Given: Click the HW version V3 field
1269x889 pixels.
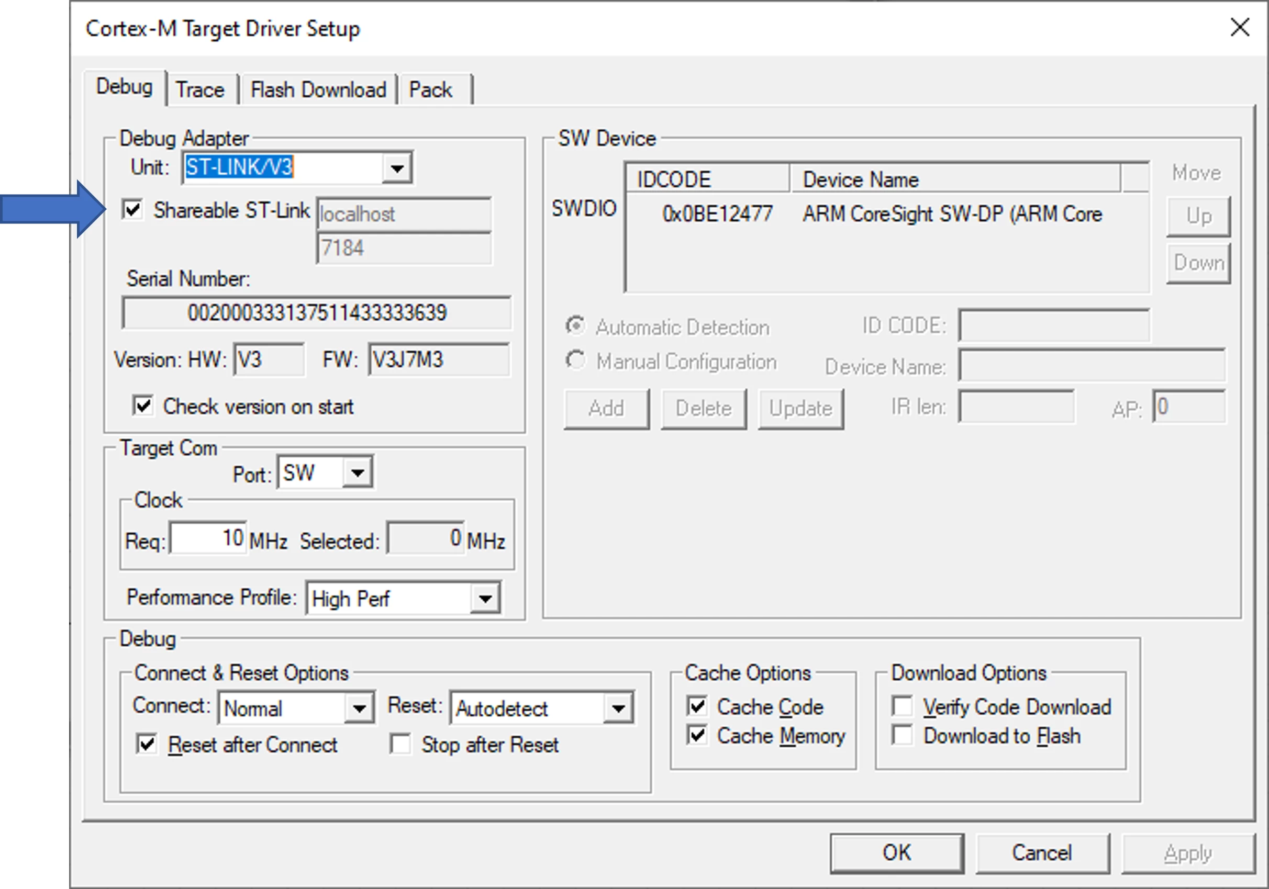Looking at the screenshot, I should pos(269,359).
